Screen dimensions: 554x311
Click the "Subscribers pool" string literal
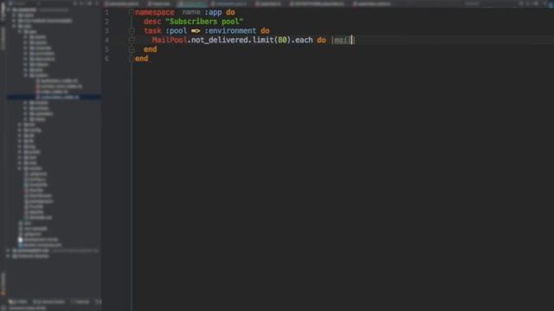pos(204,22)
